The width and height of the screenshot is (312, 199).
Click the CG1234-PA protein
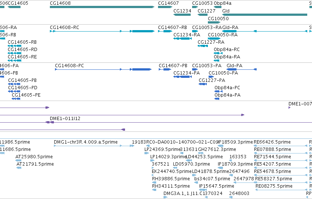(x=183, y=77)
